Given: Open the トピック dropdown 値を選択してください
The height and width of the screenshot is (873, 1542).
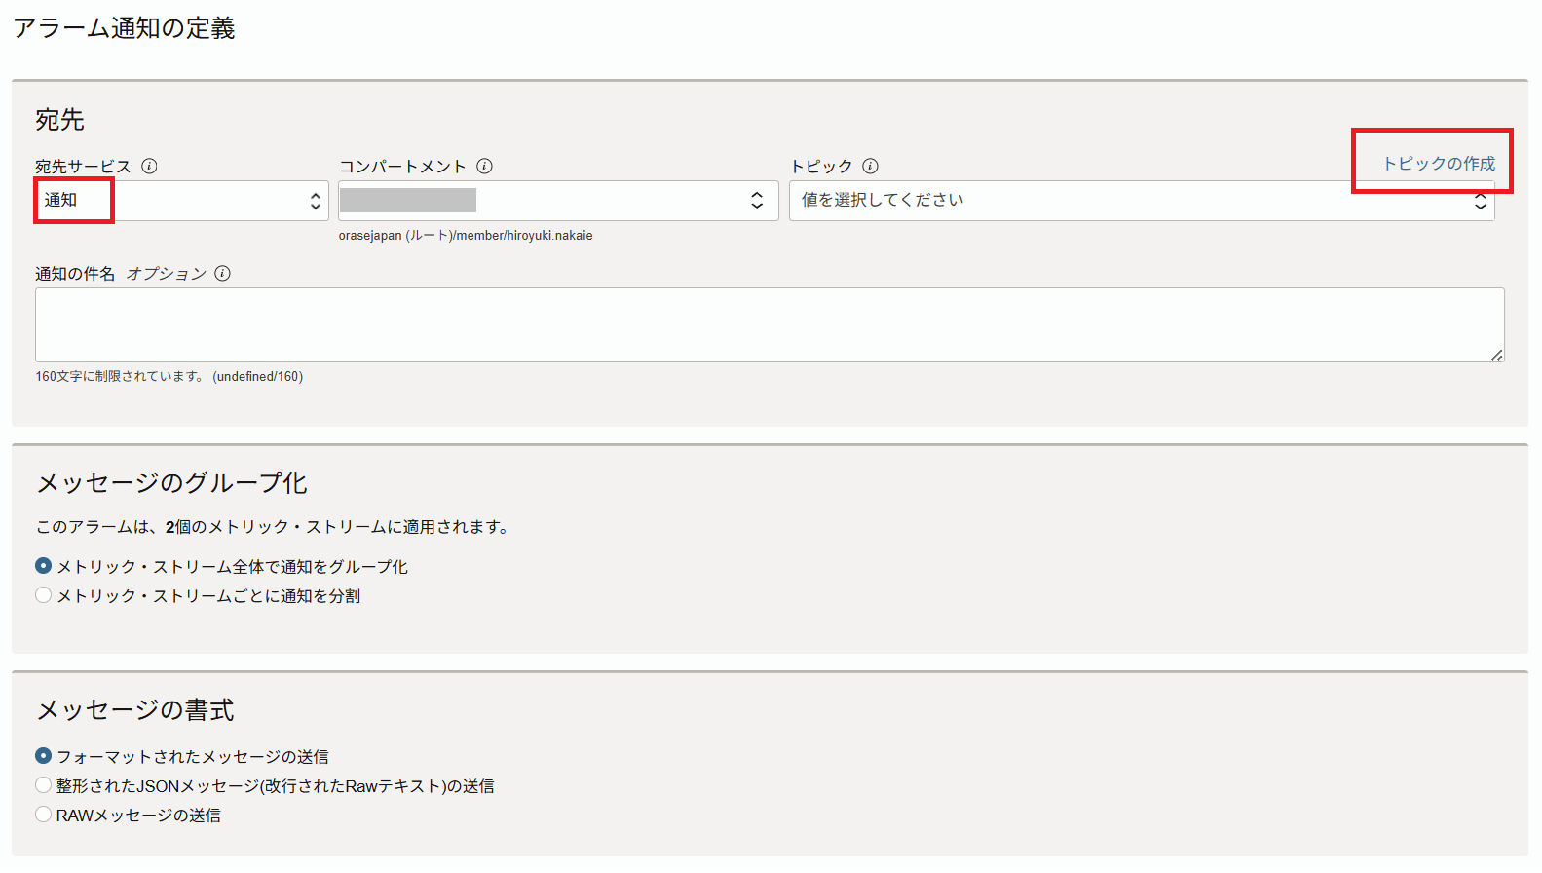Looking at the screenshot, I should tap(1141, 201).
